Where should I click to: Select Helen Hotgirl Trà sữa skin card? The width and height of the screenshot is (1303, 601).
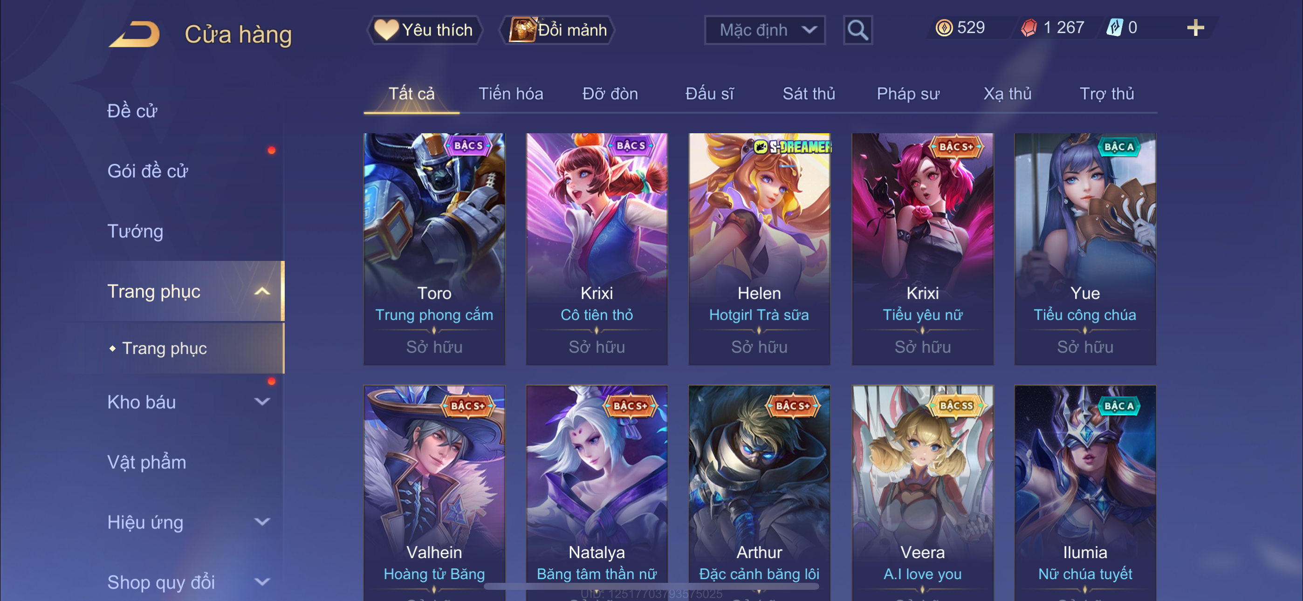coord(759,249)
